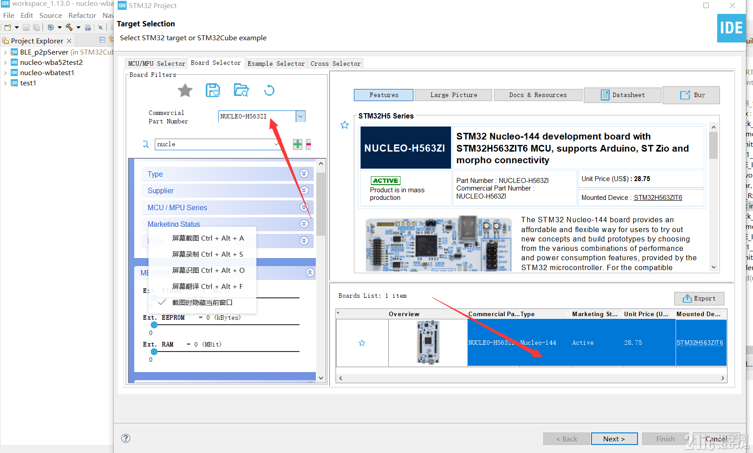Click the Save All icon in IDE toolbar
Screen dimensions: 753x453
(x=36, y=27)
